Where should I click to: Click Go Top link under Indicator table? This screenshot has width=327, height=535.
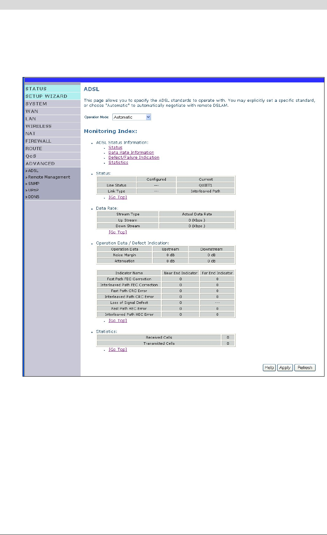coord(118,321)
